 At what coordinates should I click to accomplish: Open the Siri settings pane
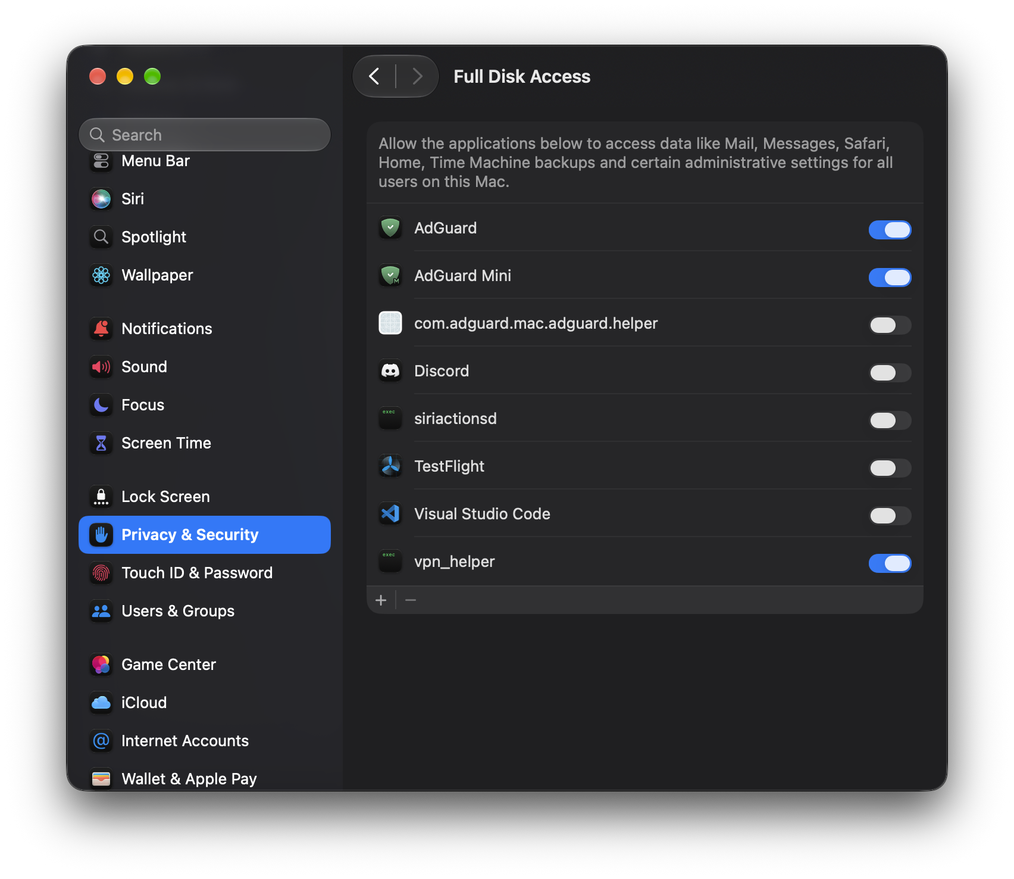204,199
